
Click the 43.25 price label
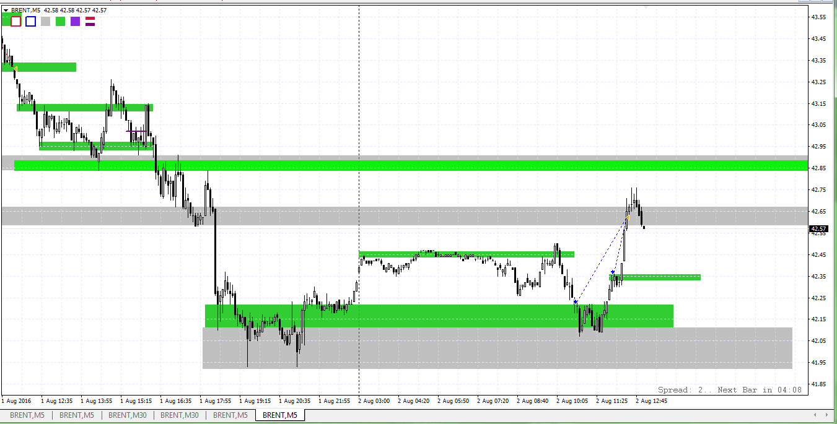click(x=818, y=82)
